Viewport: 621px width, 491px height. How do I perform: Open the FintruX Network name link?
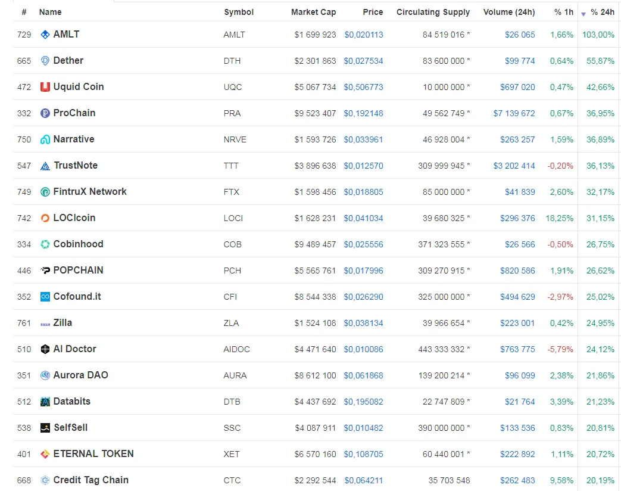[x=90, y=192]
